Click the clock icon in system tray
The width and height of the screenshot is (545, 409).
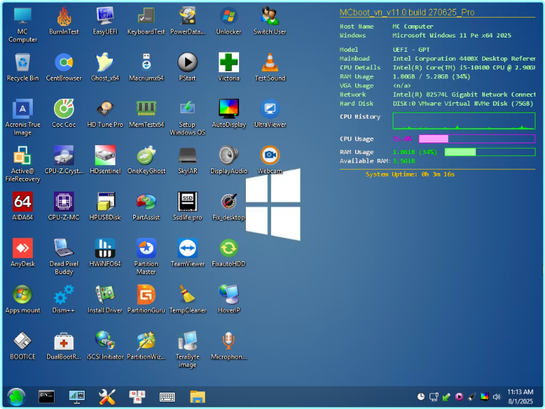click(x=421, y=397)
